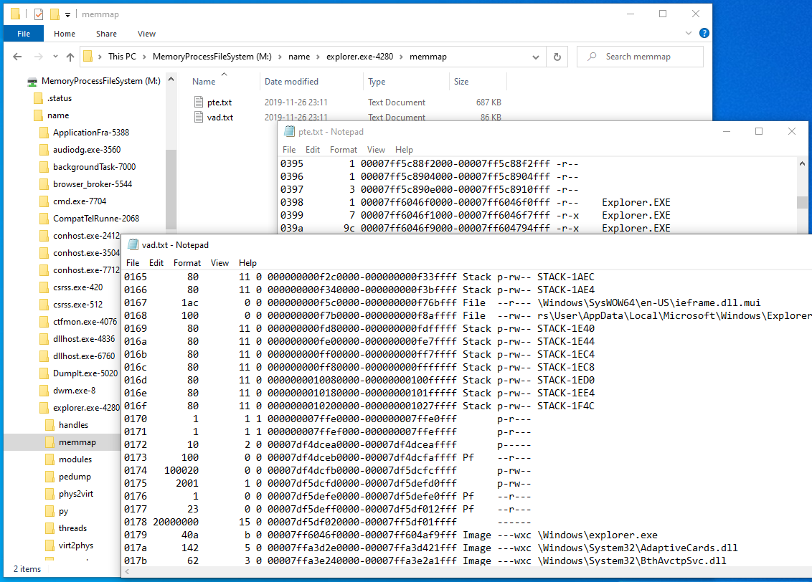This screenshot has height=582, width=812.
Task: Open the recent locations dropdown arrow
Action: pyautogui.click(x=55, y=57)
